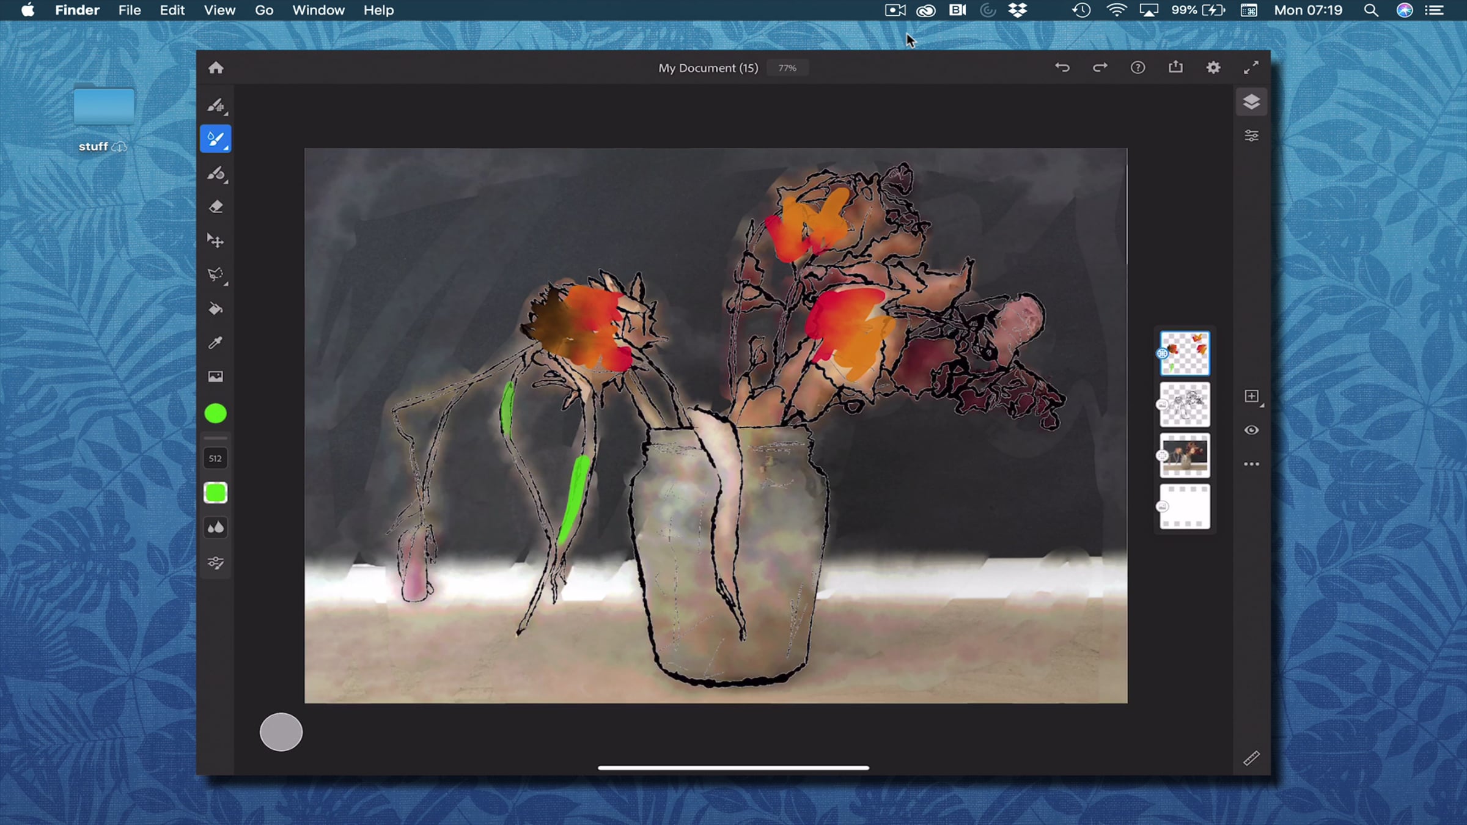Pick the Eyedropper tool
The image size is (1467, 825).
coord(215,343)
